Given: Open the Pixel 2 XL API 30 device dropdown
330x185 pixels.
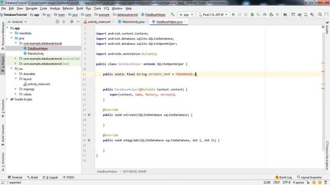Looking at the screenshot, I should [213, 15].
